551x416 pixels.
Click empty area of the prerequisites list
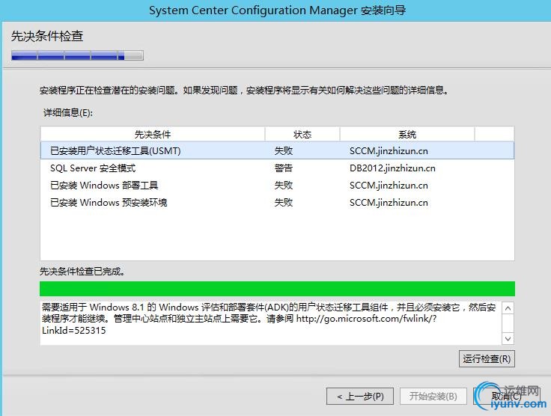[277, 236]
